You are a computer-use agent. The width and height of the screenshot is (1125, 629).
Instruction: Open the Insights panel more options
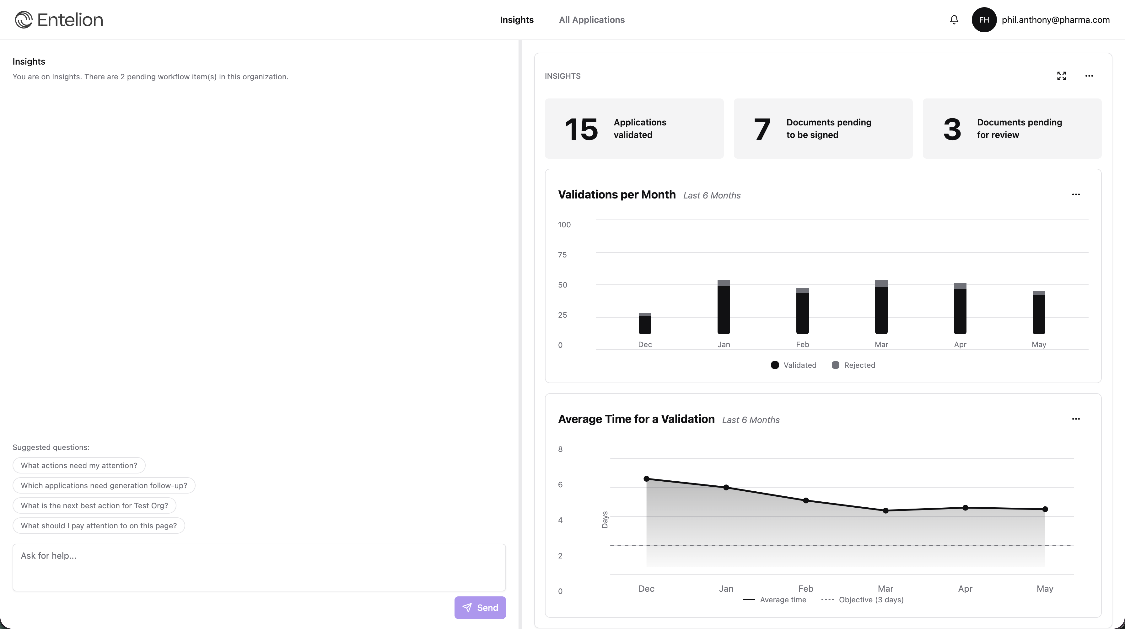click(x=1089, y=76)
